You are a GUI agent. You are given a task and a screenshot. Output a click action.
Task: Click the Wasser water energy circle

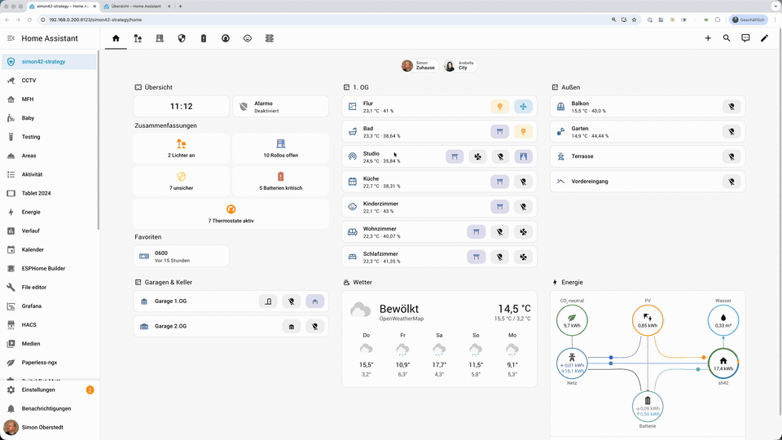(723, 319)
